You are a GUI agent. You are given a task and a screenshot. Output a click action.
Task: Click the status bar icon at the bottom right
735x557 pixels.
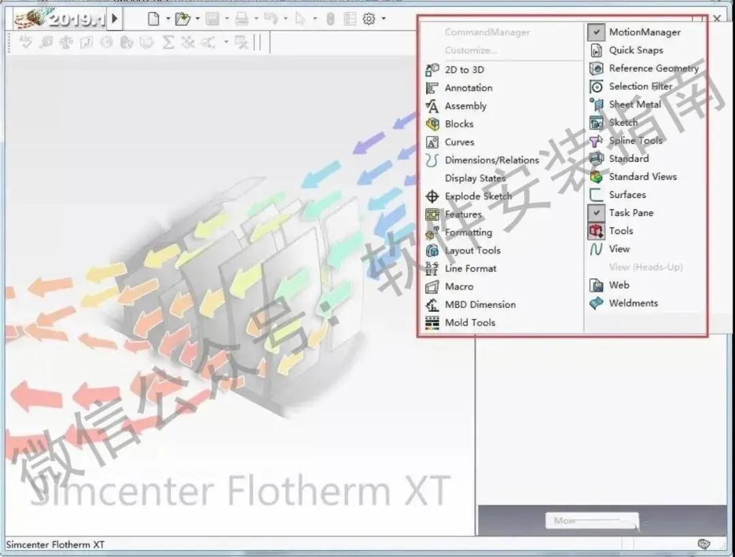click(704, 544)
